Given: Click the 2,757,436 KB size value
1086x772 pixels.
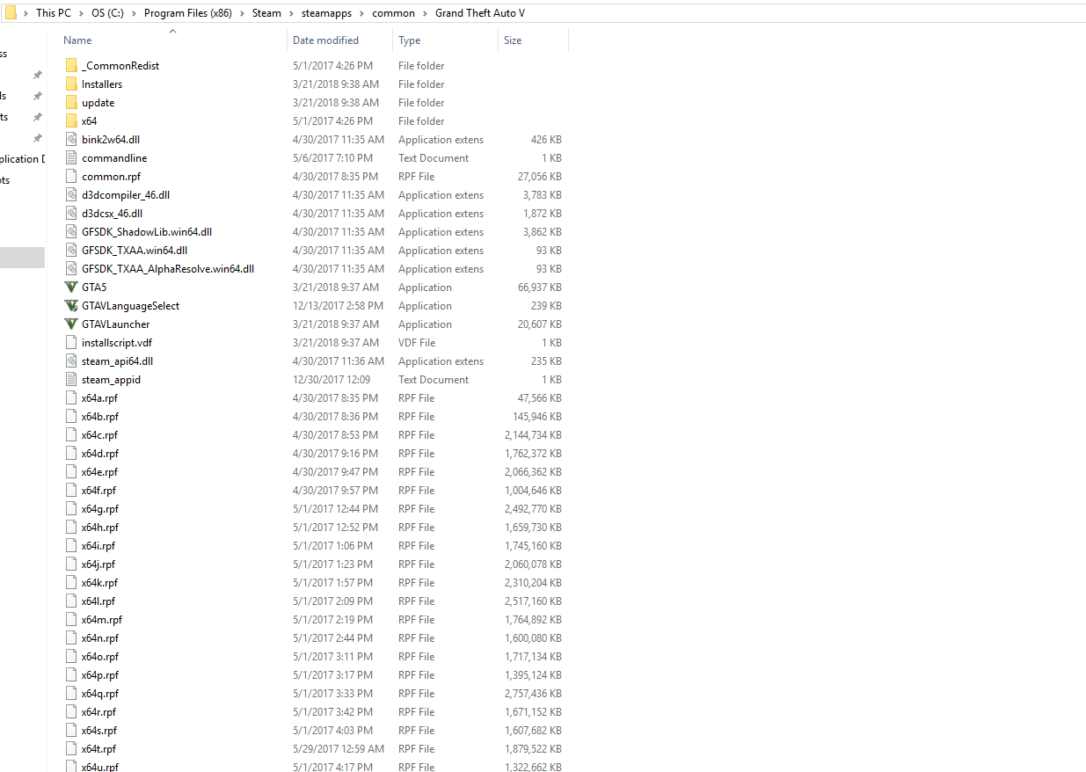Looking at the screenshot, I should click(x=533, y=694).
